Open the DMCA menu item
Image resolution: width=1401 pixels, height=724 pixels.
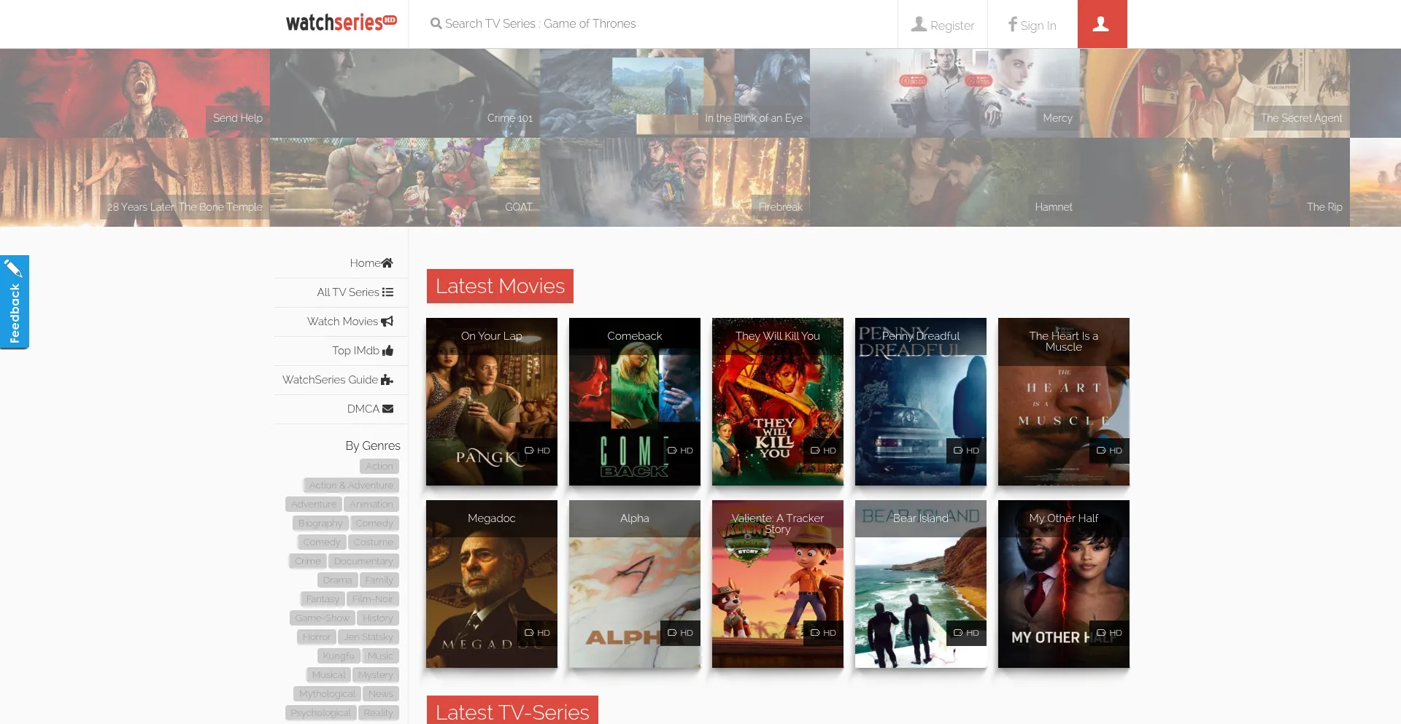(x=341, y=409)
